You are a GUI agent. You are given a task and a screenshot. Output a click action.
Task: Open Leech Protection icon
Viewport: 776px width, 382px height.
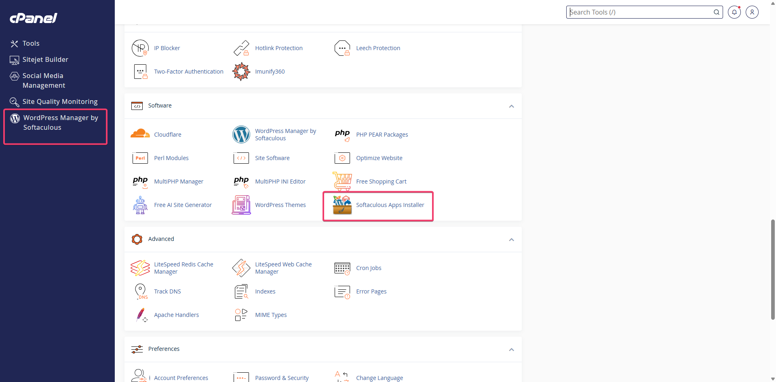point(342,48)
